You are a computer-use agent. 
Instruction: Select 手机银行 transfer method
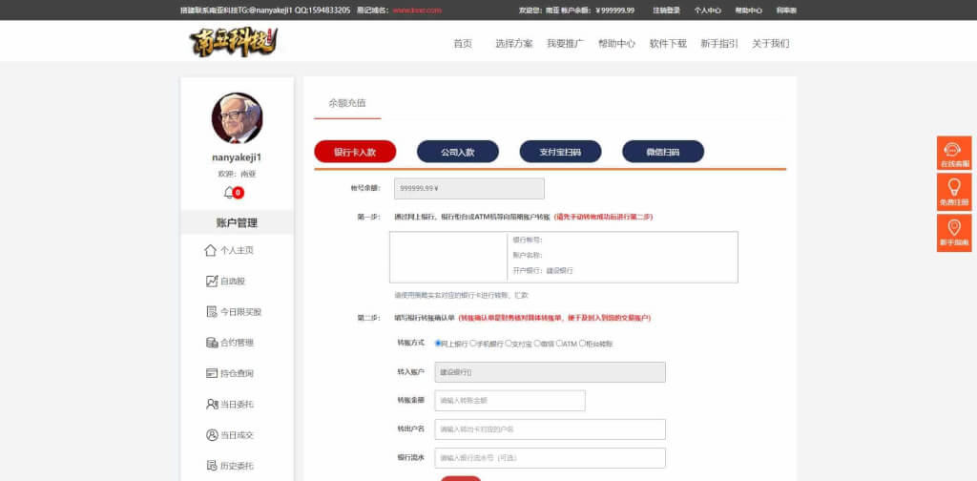473,343
